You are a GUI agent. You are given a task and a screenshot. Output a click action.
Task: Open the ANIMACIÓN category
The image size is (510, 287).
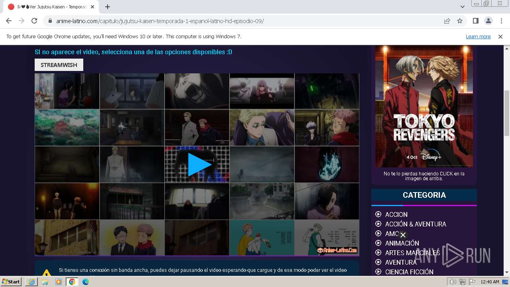(x=402, y=243)
